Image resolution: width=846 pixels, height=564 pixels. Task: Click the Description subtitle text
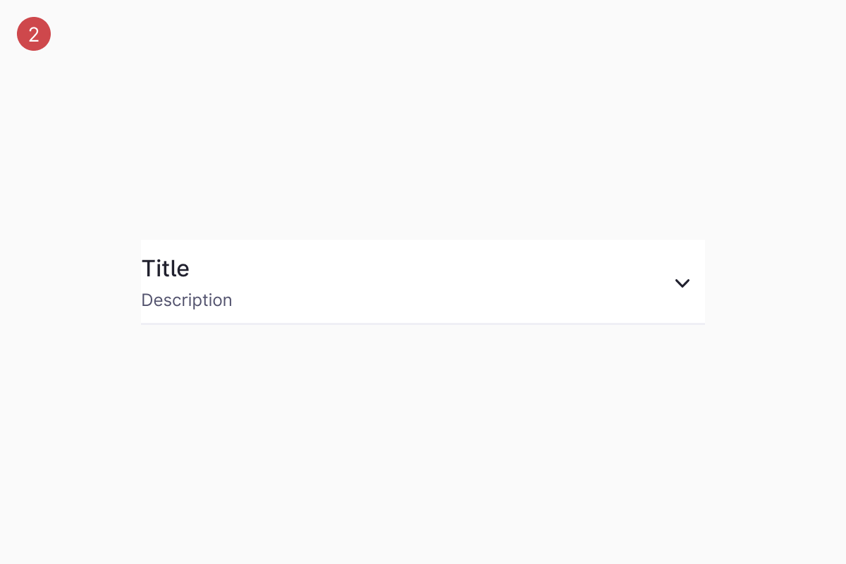point(187,300)
